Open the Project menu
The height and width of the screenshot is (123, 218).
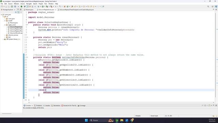tap(41, 4)
